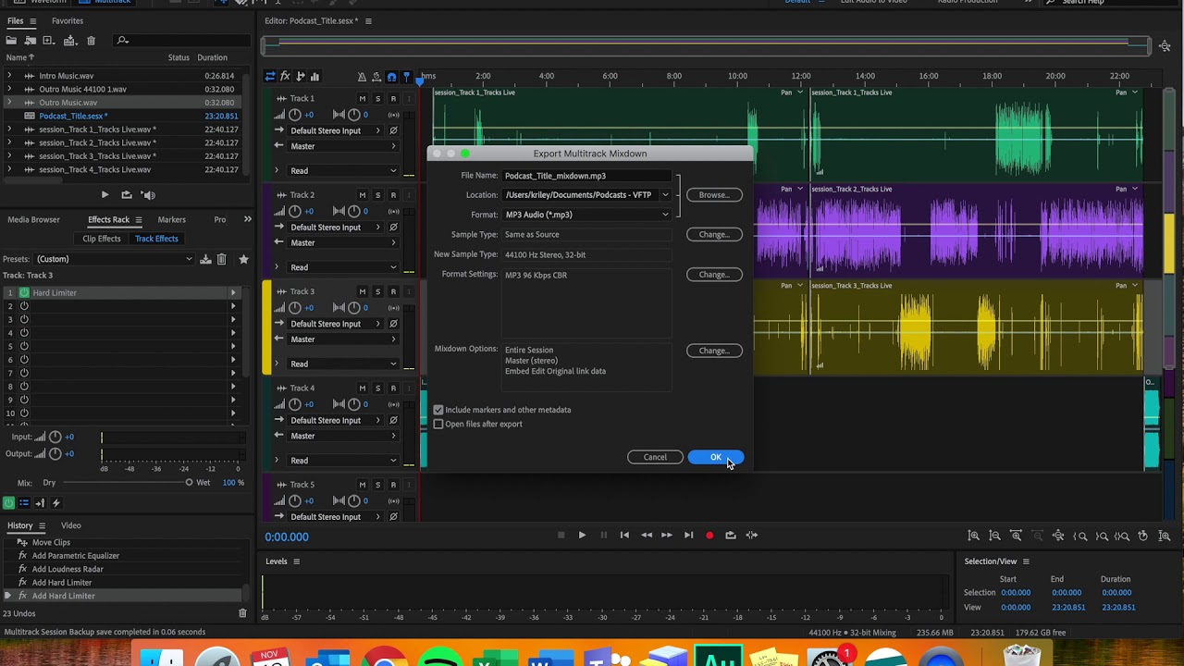1184x666 pixels.
Task: Click the trash icon in History panel
Action: 242,613
